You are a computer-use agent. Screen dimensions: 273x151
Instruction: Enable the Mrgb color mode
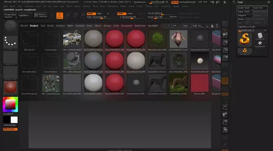91,14
